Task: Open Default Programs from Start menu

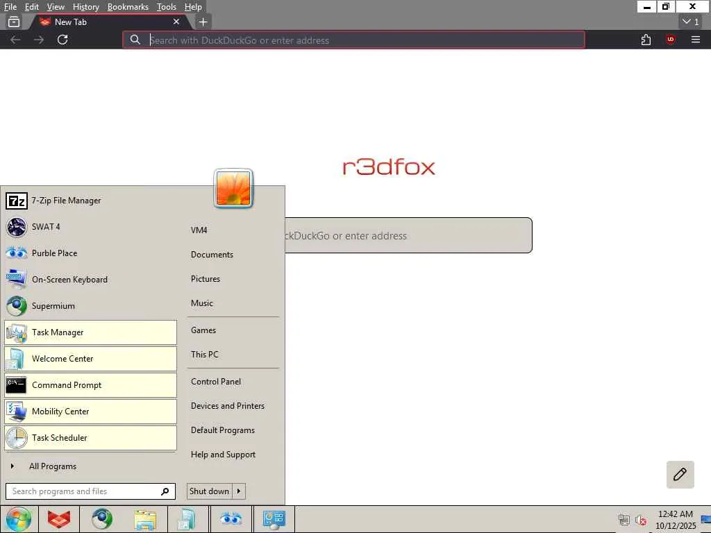Action: 223,430
